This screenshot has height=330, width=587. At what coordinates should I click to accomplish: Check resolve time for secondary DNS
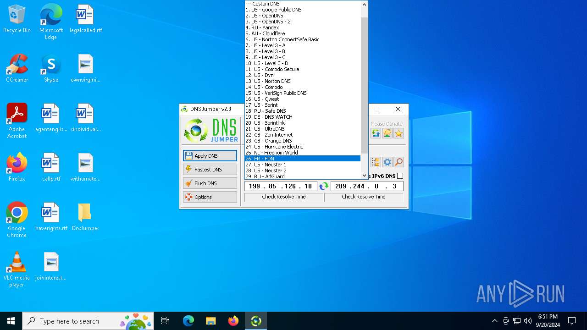pyautogui.click(x=364, y=197)
